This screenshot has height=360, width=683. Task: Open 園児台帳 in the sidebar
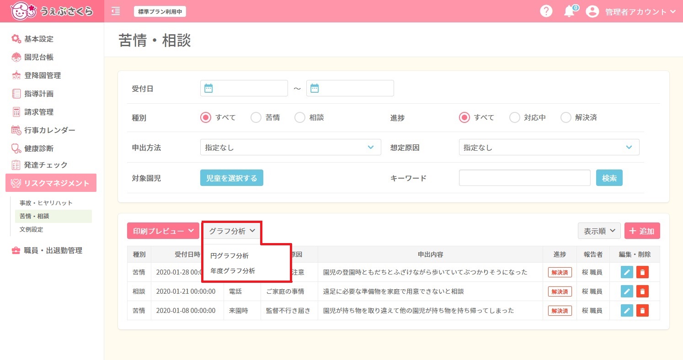(x=39, y=57)
